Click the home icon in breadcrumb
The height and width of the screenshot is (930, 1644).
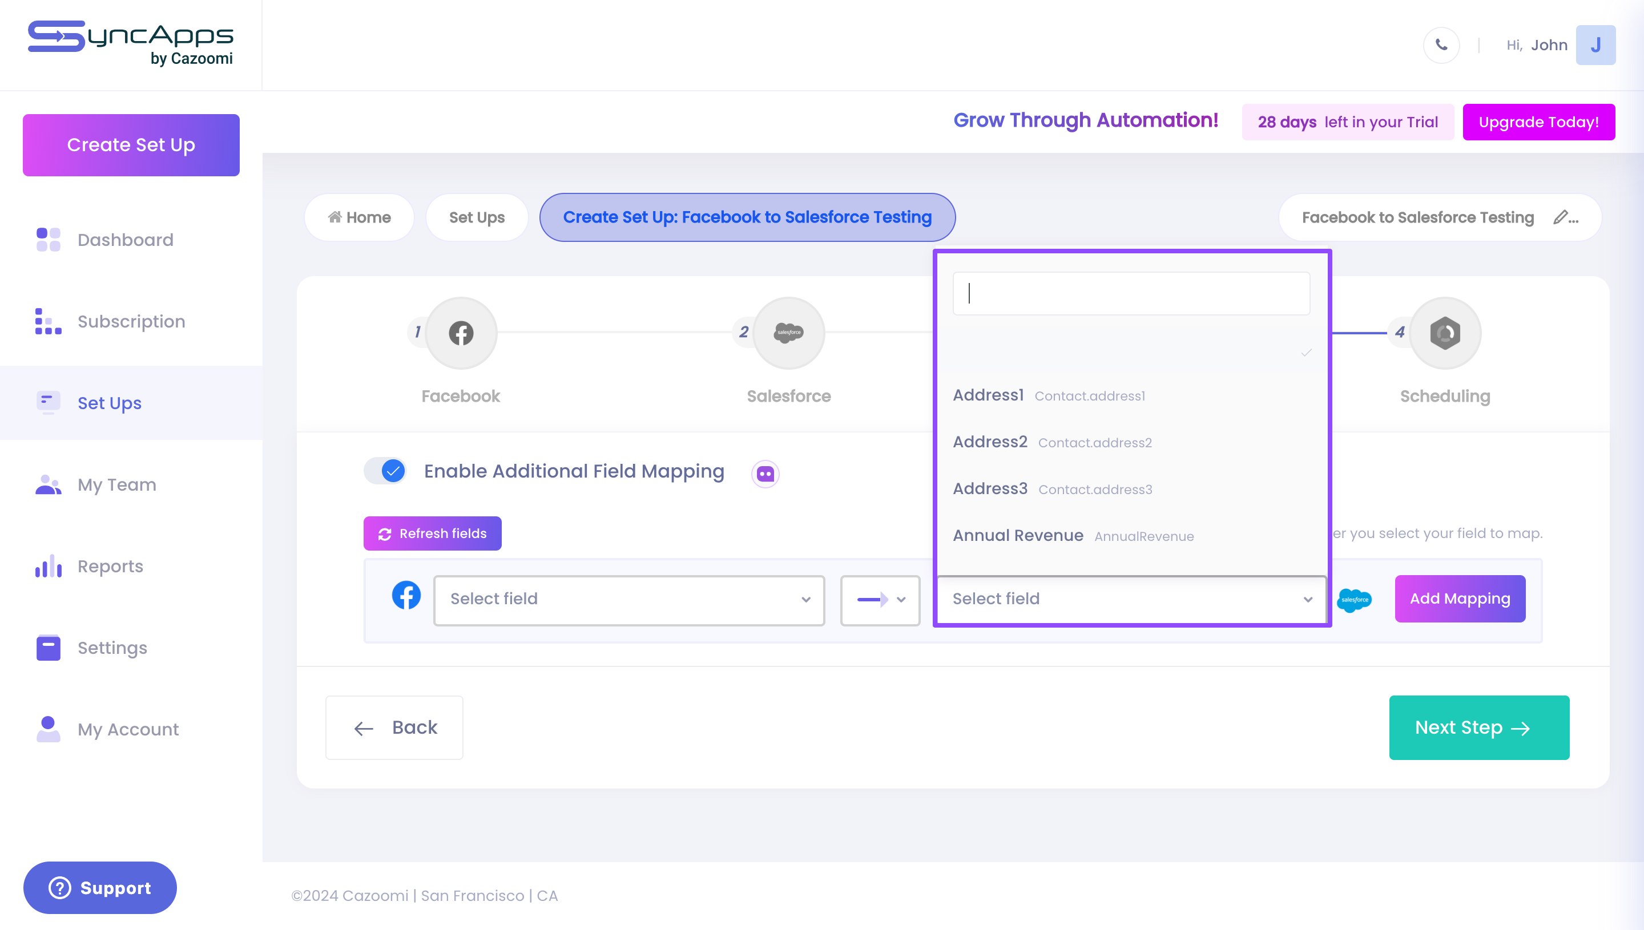coord(334,217)
